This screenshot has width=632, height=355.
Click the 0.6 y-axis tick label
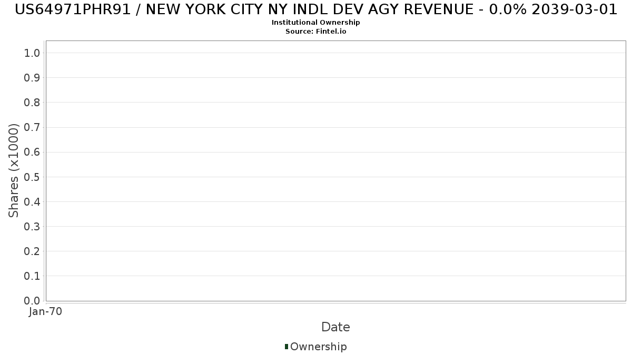pyautogui.click(x=32, y=152)
